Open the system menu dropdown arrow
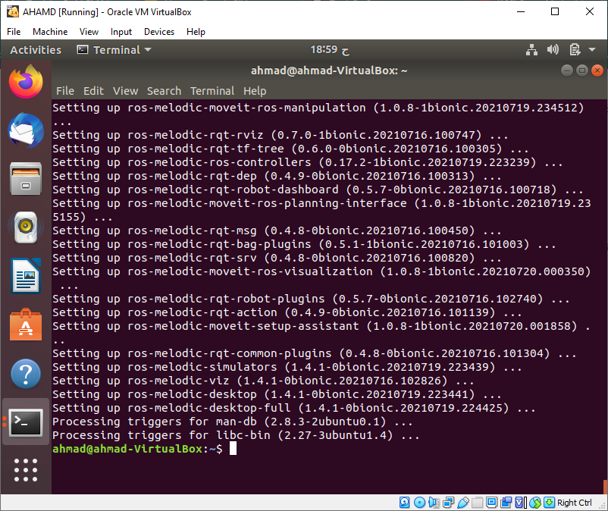Image resolution: width=608 pixels, height=511 pixels. (x=592, y=49)
